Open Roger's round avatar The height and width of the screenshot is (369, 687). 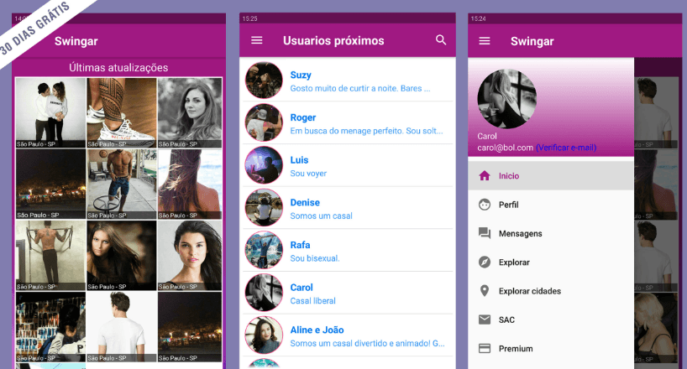point(264,122)
